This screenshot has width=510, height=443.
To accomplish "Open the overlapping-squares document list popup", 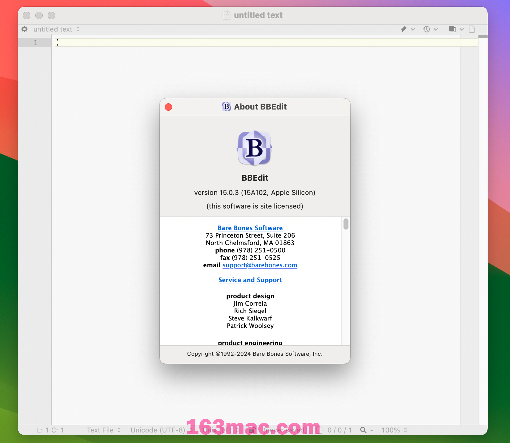I will coord(456,29).
